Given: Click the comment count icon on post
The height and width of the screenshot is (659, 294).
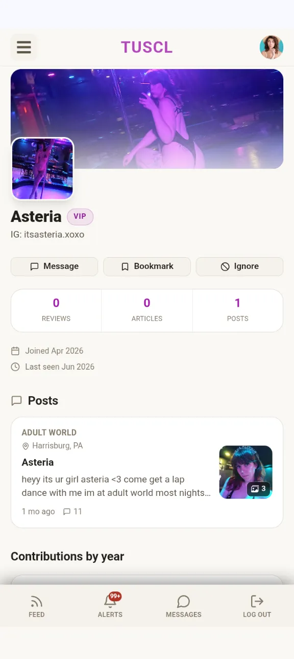Looking at the screenshot, I should [67, 512].
